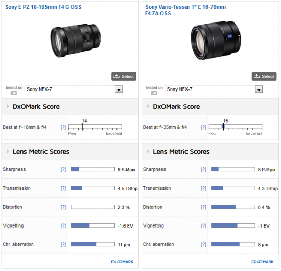Open Transmission help [?] for 16-70mm lens
This screenshot has width=281, height=271.
(203, 188)
